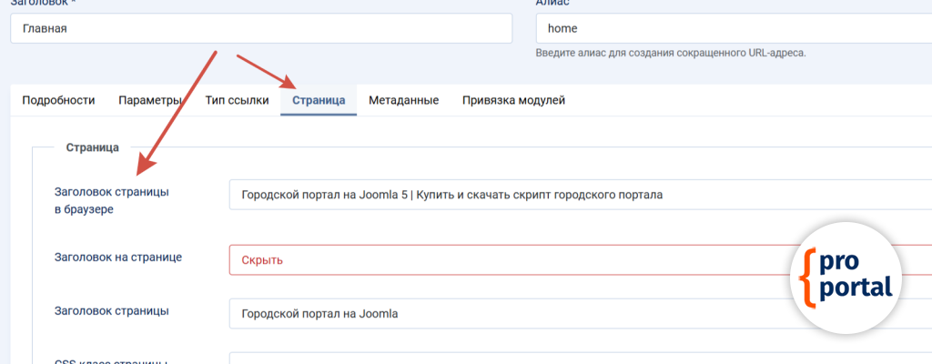Click the Заголовок на странице label
Viewport: 932px width, 364px height.
pos(118,257)
